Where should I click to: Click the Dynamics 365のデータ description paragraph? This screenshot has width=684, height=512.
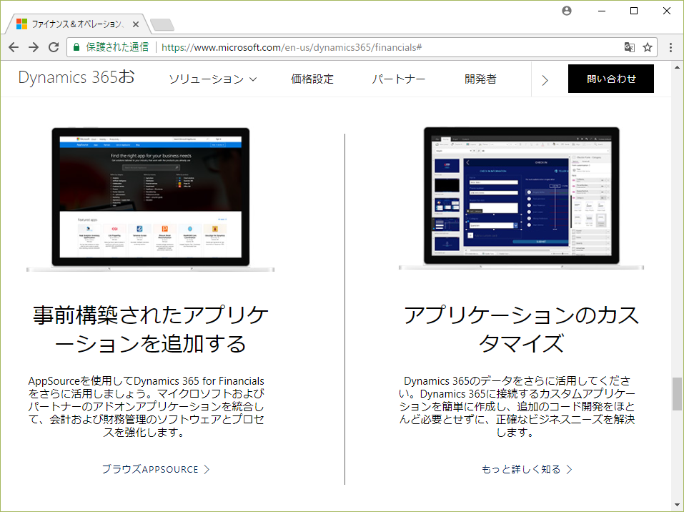coord(517,406)
